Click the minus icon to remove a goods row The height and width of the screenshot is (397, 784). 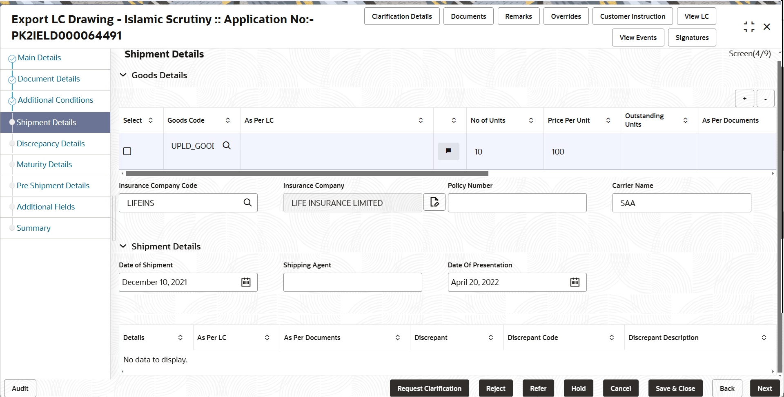(765, 98)
